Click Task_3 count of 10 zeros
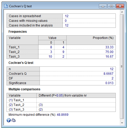Viewport: 128px width, 129px height. [x=50, y=57]
